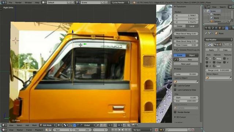The height and width of the screenshot is (132, 234).
Task: Open the Modifiers properties tab
Action: click(x=227, y=28)
